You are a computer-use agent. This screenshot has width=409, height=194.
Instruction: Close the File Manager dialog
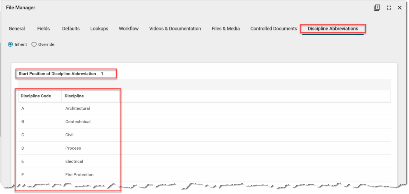coord(400,8)
